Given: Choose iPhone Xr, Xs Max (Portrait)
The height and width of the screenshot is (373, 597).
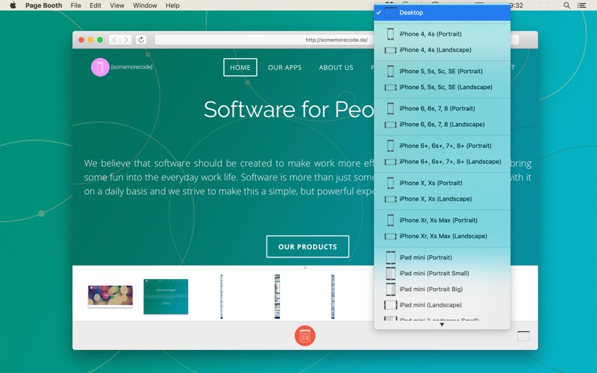Looking at the screenshot, I should 442,220.
